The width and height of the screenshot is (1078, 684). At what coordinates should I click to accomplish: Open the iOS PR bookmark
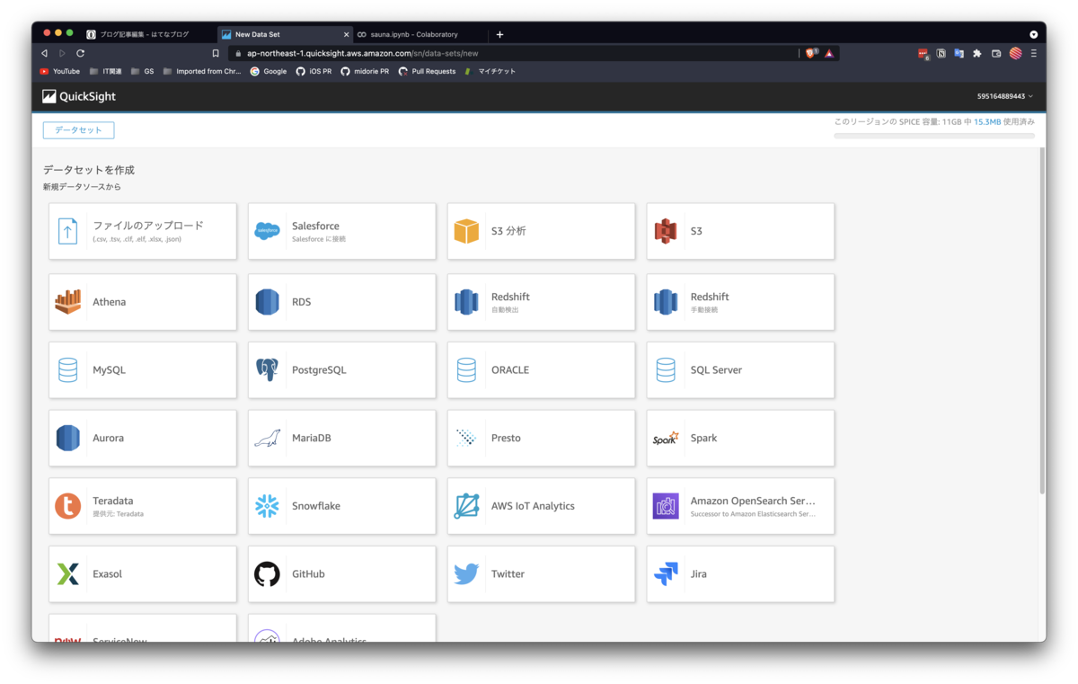pos(314,71)
